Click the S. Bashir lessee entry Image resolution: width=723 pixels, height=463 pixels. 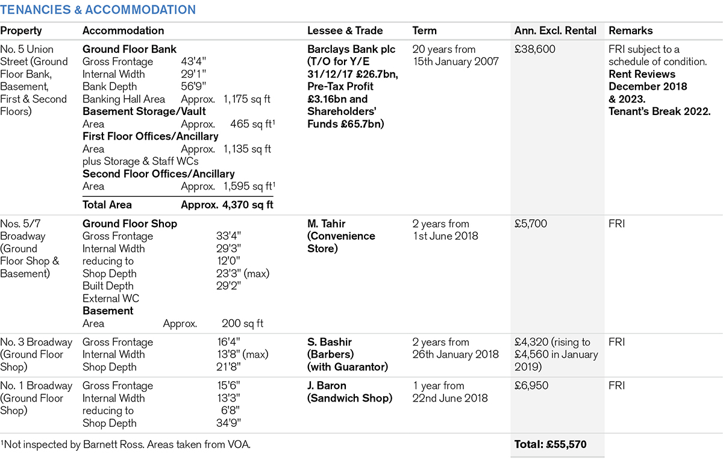(x=332, y=342)
